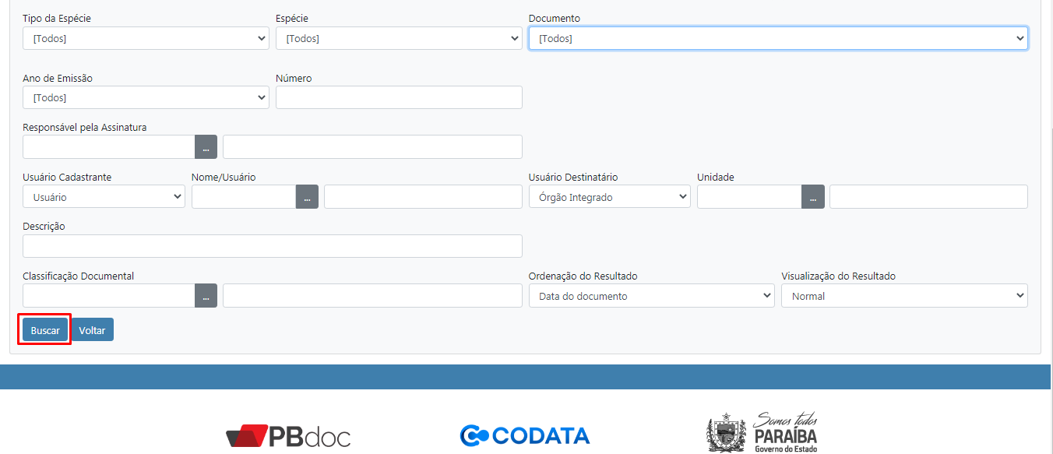Screen dimensions: 1053x454
Task: Click the Nome/Usuário lookup ellipsis button
Action: tap(307, 197)
